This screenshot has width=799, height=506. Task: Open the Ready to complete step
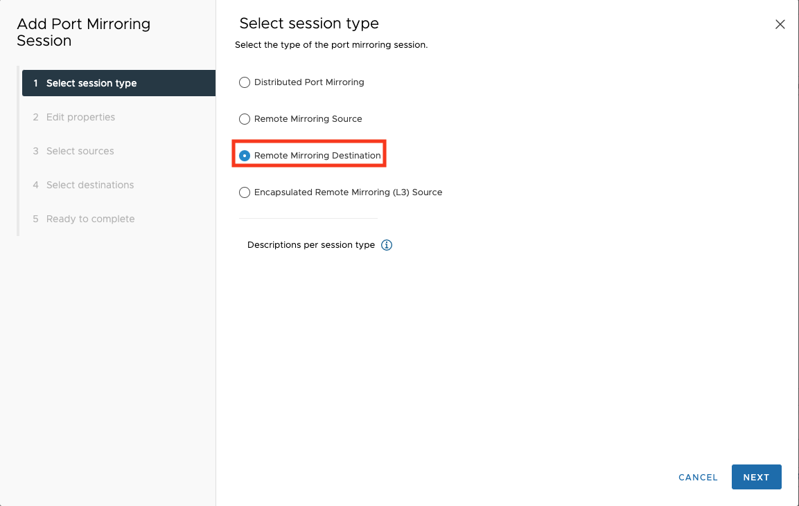(x=89, y=219)
